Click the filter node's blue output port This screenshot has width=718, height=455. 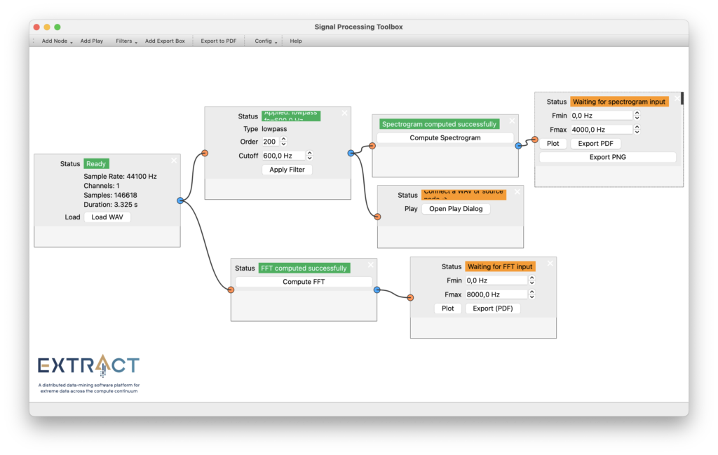(351, 153)
